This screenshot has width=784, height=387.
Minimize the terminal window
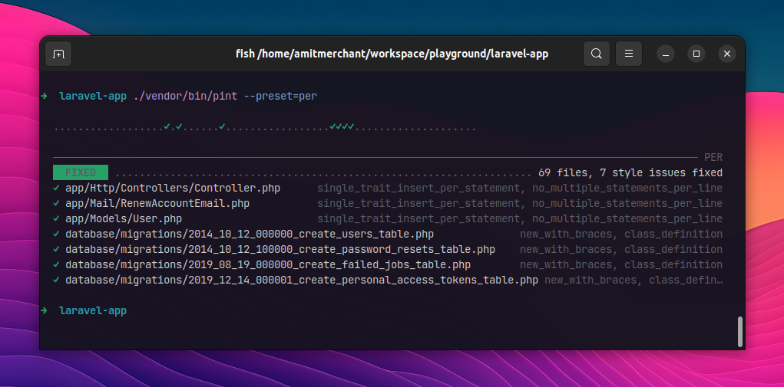click(x=666, y=54)
